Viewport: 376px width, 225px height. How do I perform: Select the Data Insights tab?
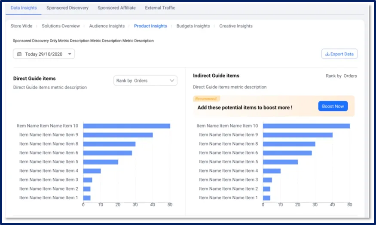click(x=24, y=8)
